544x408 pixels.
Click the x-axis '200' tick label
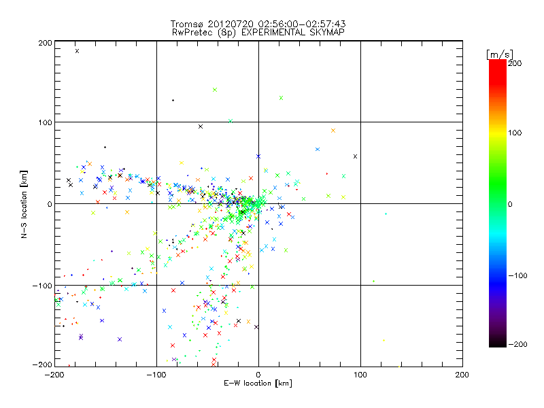(462, 375)
